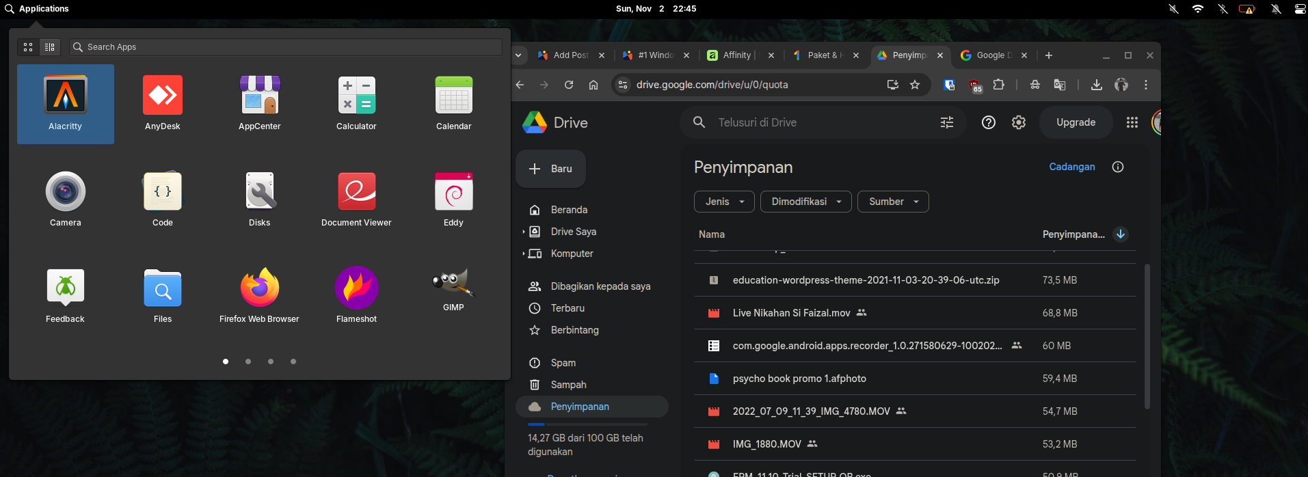The height and width of the screenshot is (477, 1308).
Task: Open the AnyDesk application
Action: pyautogui.click(x=163, y=104)
